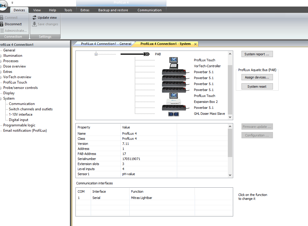Open Switch channels and outlets tree item
The width and height of the screenshot is (308, 226).
coord(31,109)
